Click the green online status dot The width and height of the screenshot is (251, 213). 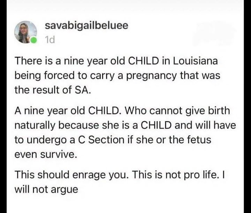pyautogui.click(x=33, y=40)
